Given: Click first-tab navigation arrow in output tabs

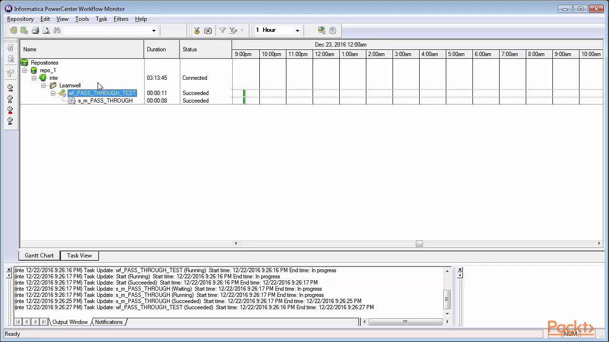Looking at the screenshot, I should click(x=18, y=322).
